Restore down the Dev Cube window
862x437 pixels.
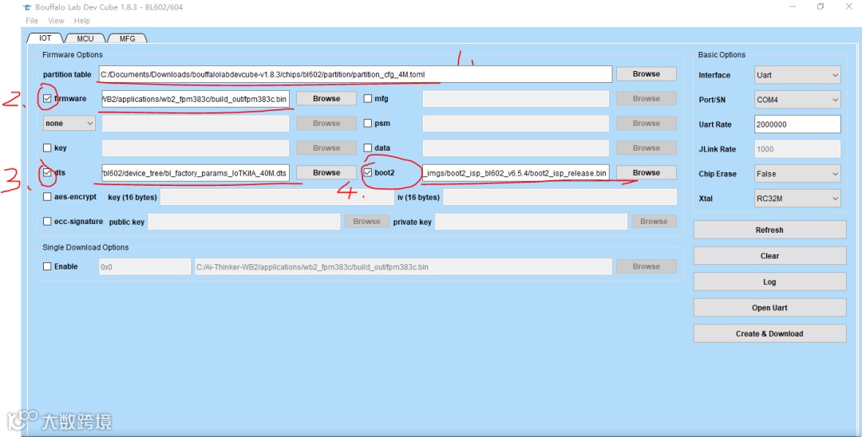point(820,6)
